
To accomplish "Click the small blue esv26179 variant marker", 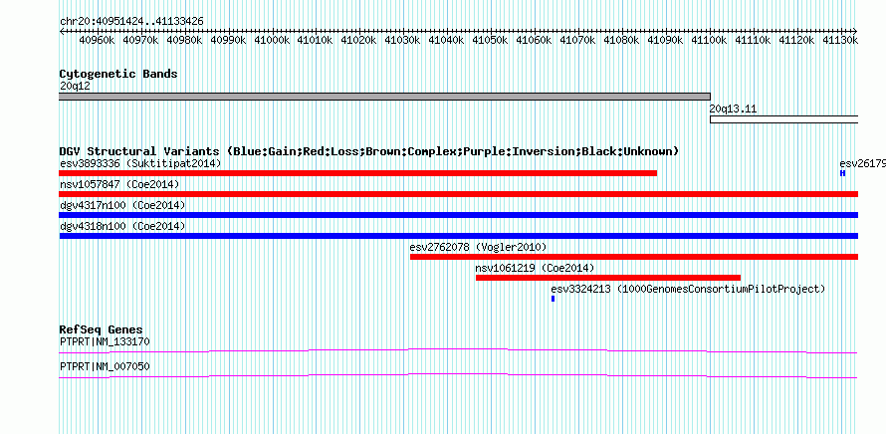I will tap(842, 173).
